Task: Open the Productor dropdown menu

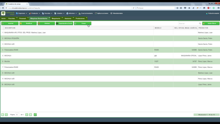Action: pyautogui.click(x=34, y=13)
